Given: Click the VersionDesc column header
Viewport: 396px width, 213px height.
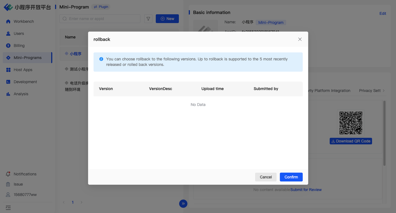Looking at the screenshot, I should 161,89.
